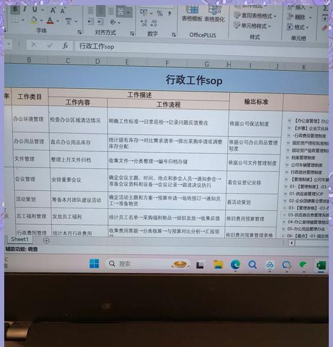
Task: Apply percent style number format
Action: pos(160,13)
